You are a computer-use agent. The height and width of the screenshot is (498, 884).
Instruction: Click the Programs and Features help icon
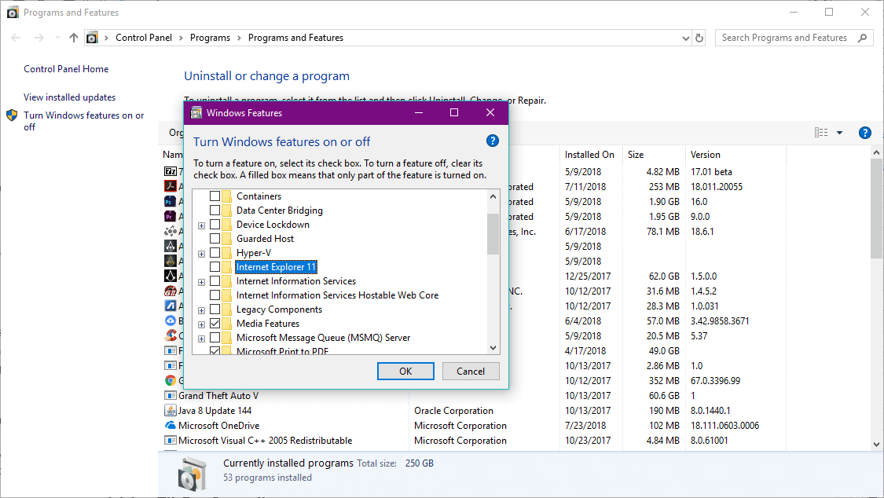click(x=864, y=133)
